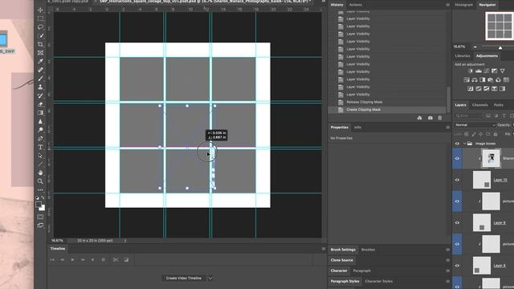Add a Brightness/Contrast adjustment
This screenshot has height=289, width=514.
[471, 71]
